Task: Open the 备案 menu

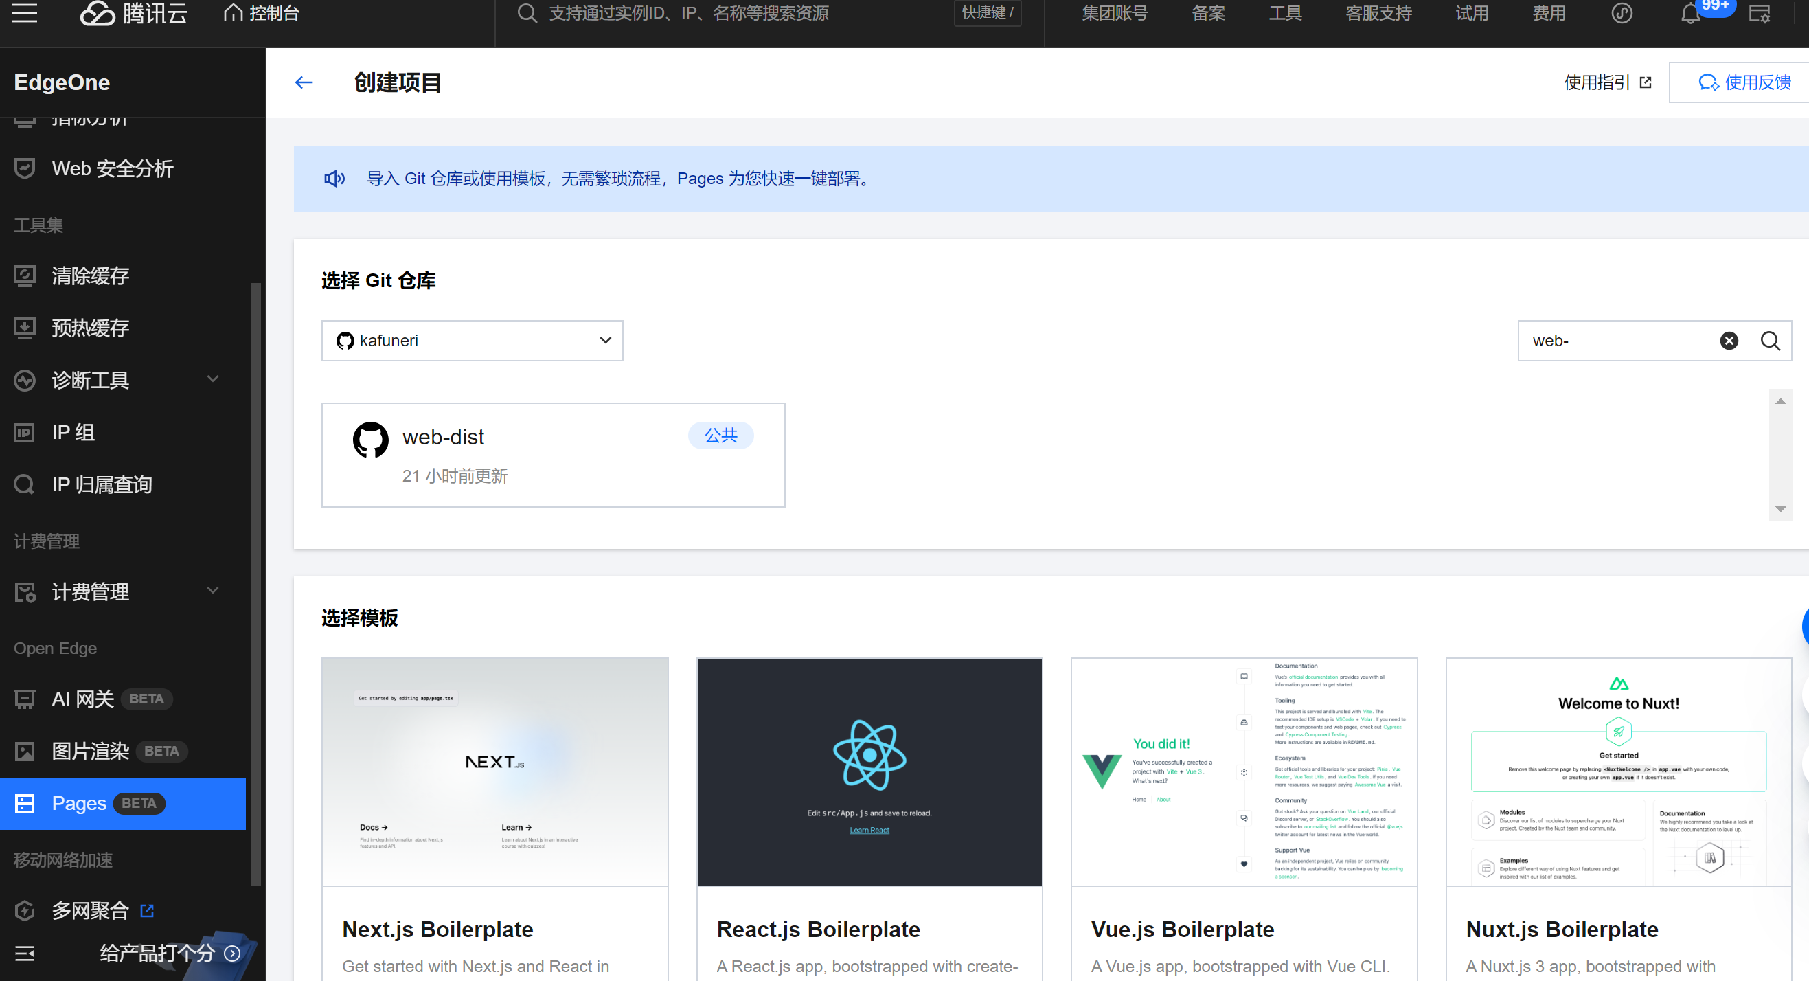Action: pos(1208,12)
